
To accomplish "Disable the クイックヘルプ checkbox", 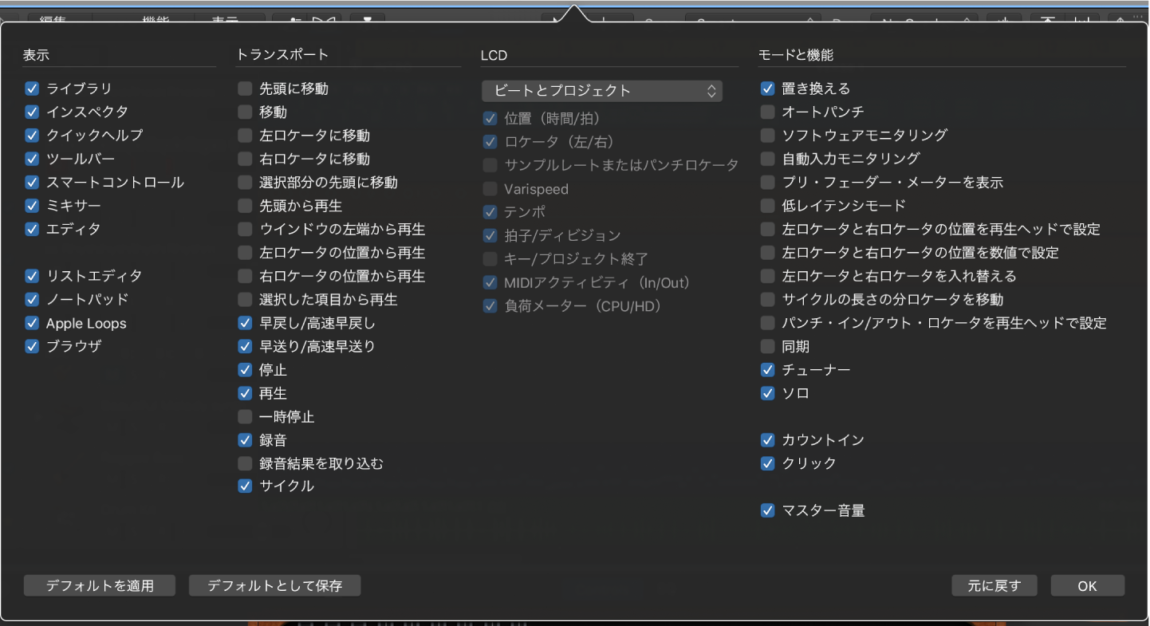I will (32, 136).
